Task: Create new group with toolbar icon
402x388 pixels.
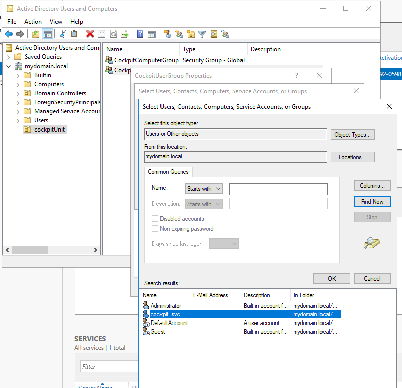Action: (x=179, y=34)
